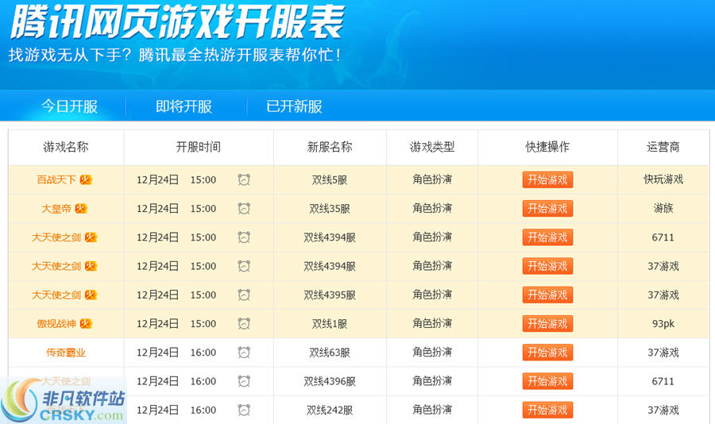This screenshot has width=715, height=424.
Task: Open the 传奇霸业 game name link
Action: [x=66, y=353]
